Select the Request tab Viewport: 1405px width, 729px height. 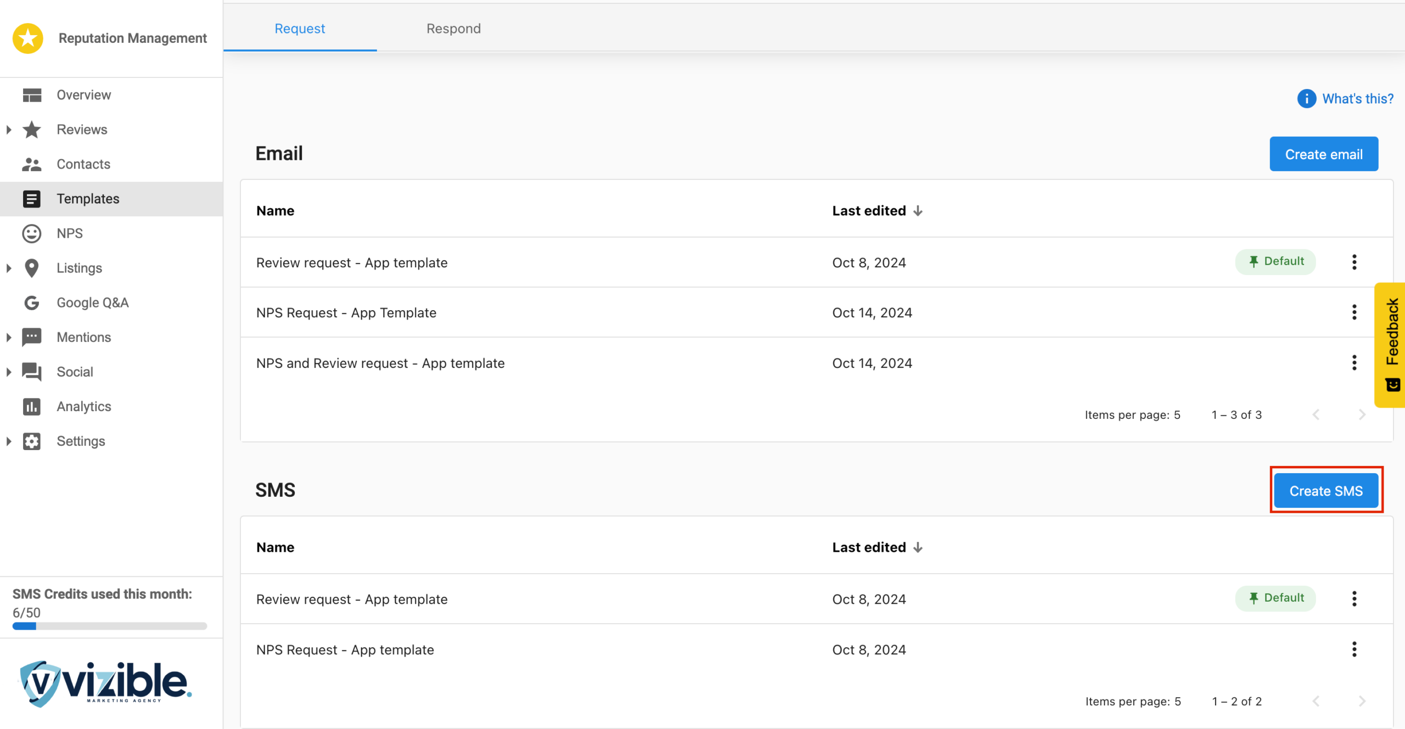pyautogui.click(x=300, y=29)
